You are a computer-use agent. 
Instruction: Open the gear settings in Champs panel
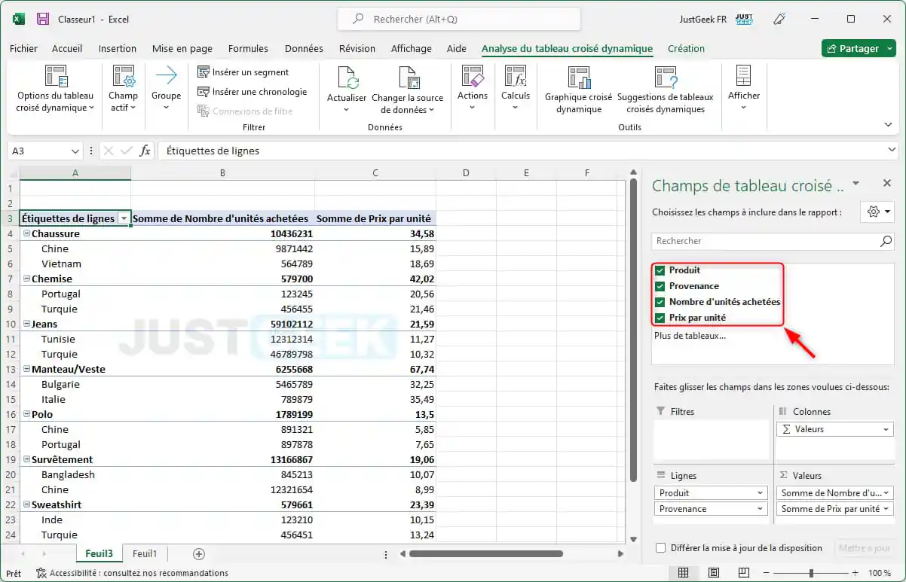872,212
